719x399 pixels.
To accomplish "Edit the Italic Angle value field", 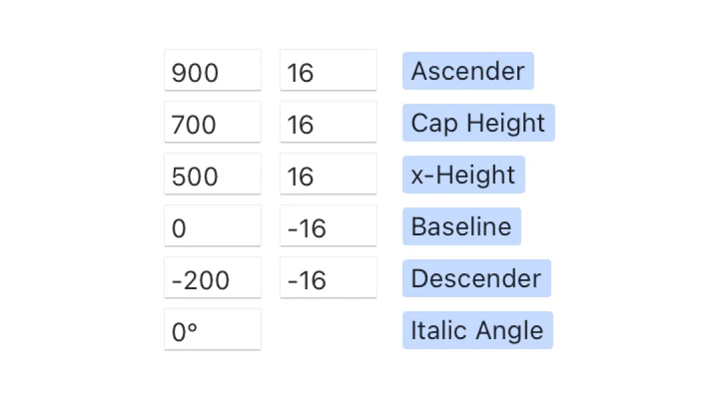I will tap(213, 329).
